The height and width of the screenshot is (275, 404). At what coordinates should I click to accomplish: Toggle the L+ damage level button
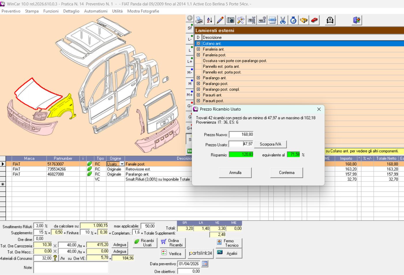point(190,61)
